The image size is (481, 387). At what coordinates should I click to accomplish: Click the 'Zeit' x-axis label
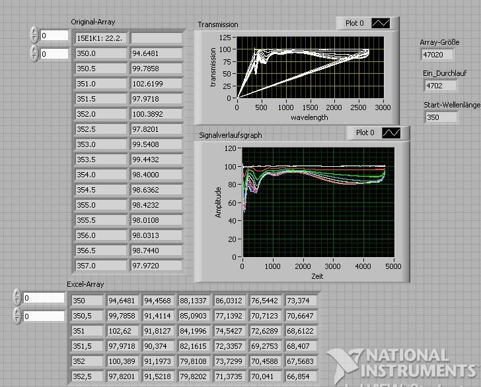tap(317, 276)
